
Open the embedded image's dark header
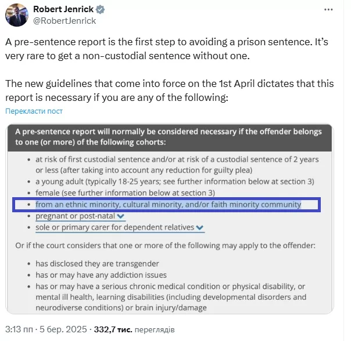pos(170,137)
